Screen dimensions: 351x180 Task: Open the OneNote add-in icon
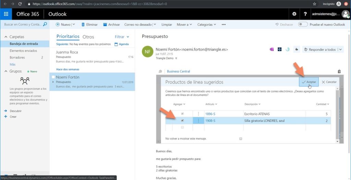(271, 49)
